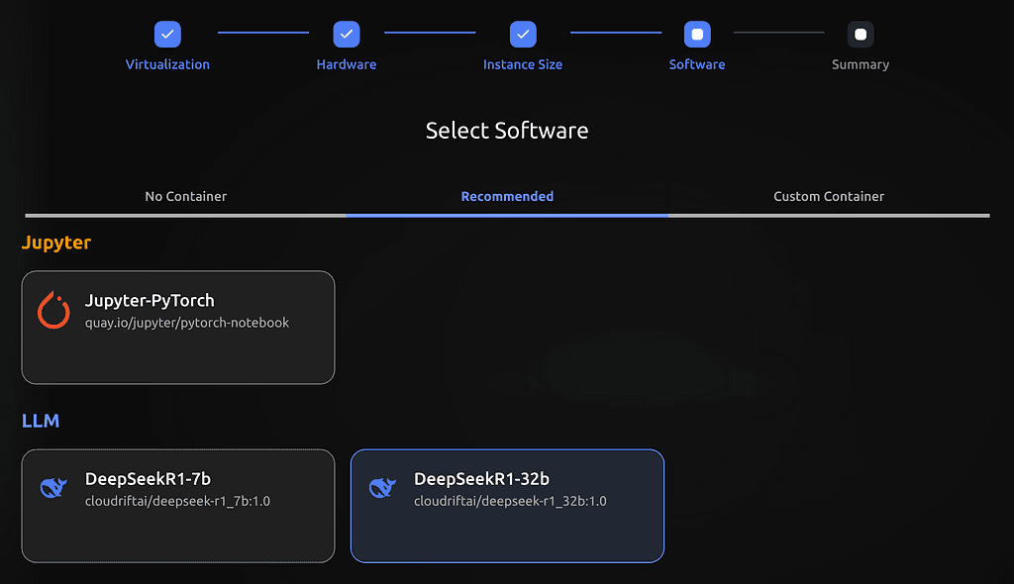Image resolution: width=1014 pixels, height=584 pixels.
Task: Click the LLM section heading
Action: (x=41, y=421)
